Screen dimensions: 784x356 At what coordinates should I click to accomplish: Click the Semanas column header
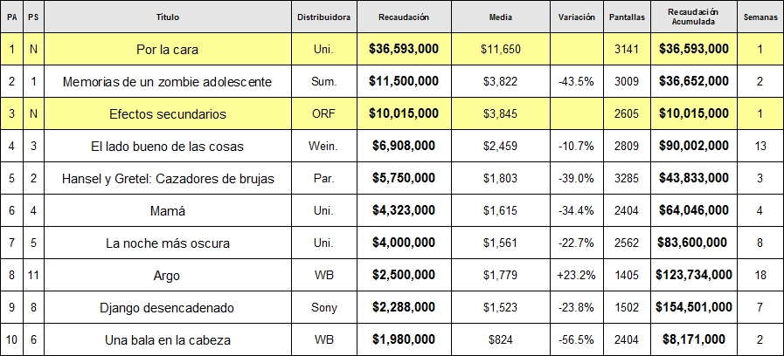pyautogui.click(x=760, y=17)
